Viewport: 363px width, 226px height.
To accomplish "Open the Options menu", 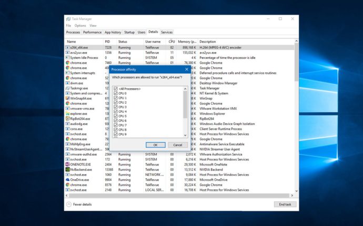I will (x=80, y=26).
